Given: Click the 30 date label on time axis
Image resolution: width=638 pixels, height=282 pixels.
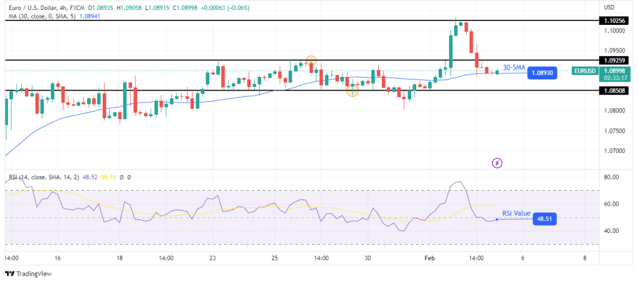Looking at the screenshot, I should (368, 258).
